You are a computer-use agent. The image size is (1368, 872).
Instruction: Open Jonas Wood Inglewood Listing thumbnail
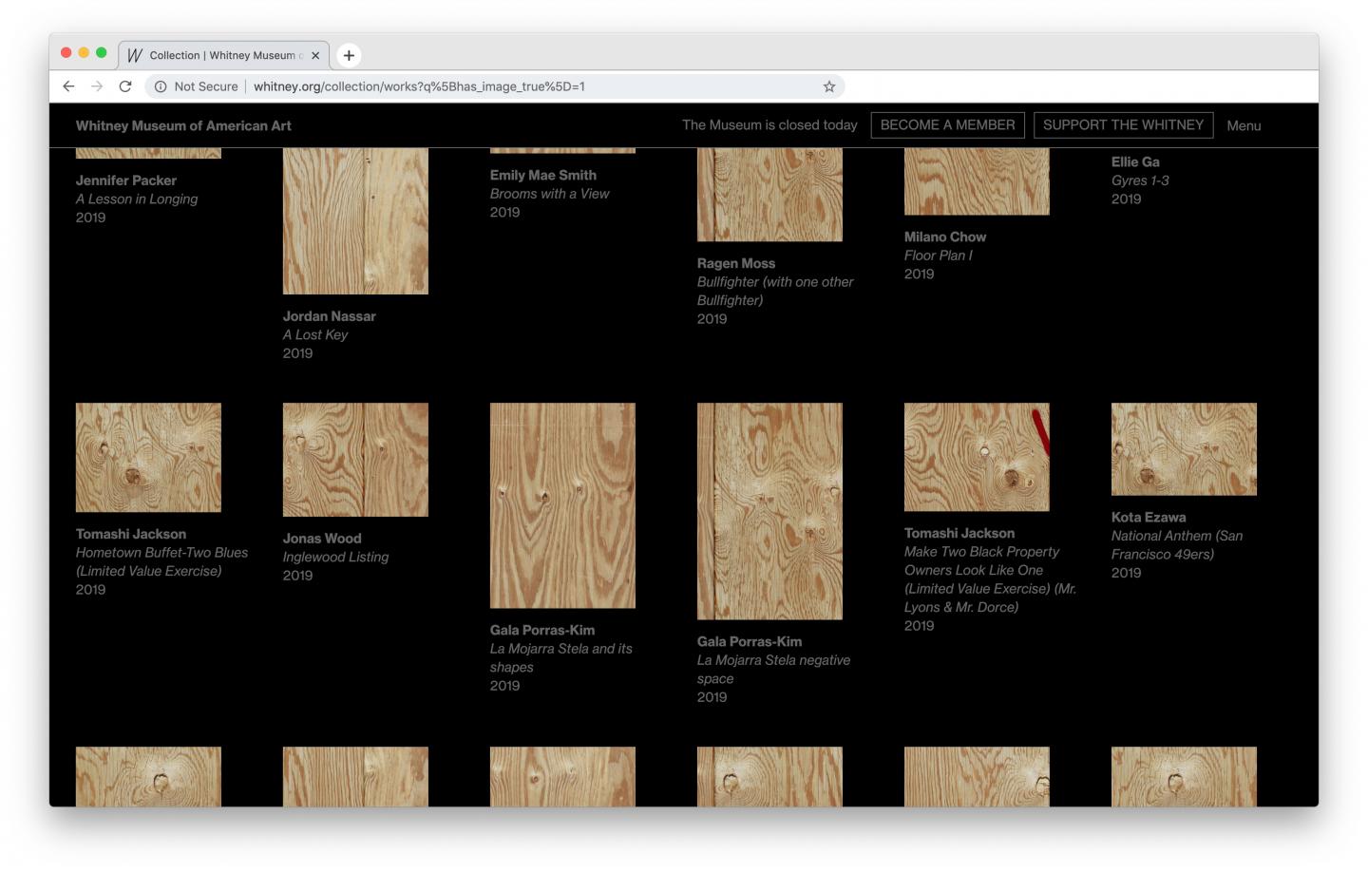click(355, 460)
